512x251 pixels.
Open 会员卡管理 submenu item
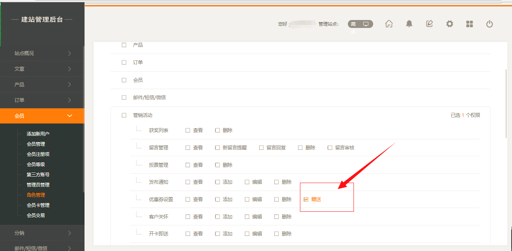[38, 205]
